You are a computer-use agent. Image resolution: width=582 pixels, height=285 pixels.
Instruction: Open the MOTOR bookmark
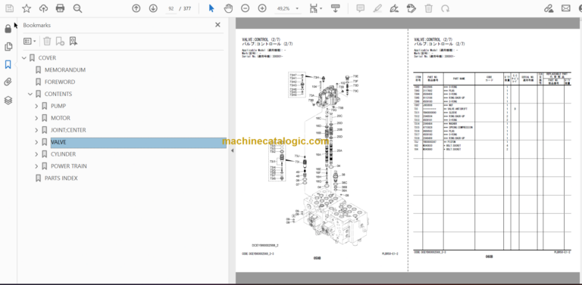click(61, 118)
